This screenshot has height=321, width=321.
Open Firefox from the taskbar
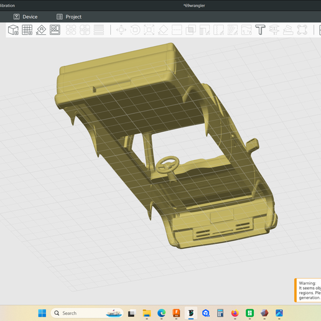(x=235, y=313)
